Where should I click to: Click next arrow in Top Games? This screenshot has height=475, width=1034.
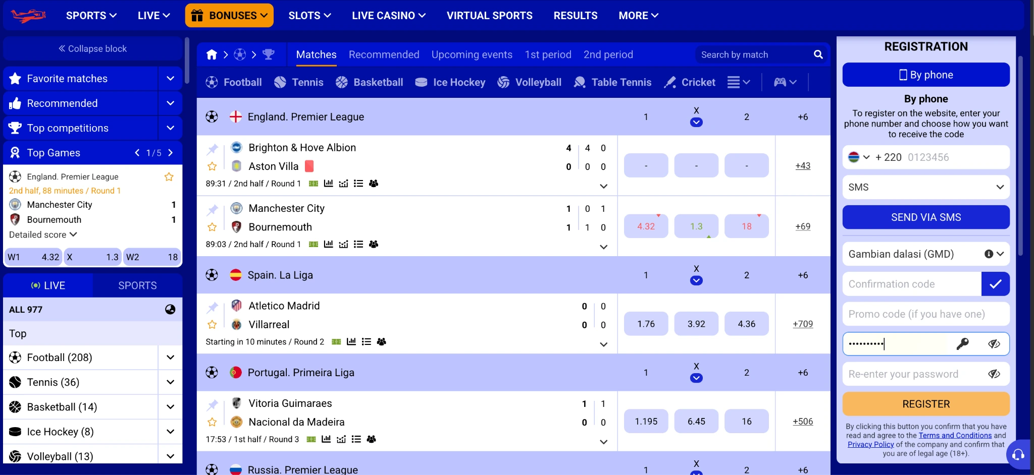[171, 153]
